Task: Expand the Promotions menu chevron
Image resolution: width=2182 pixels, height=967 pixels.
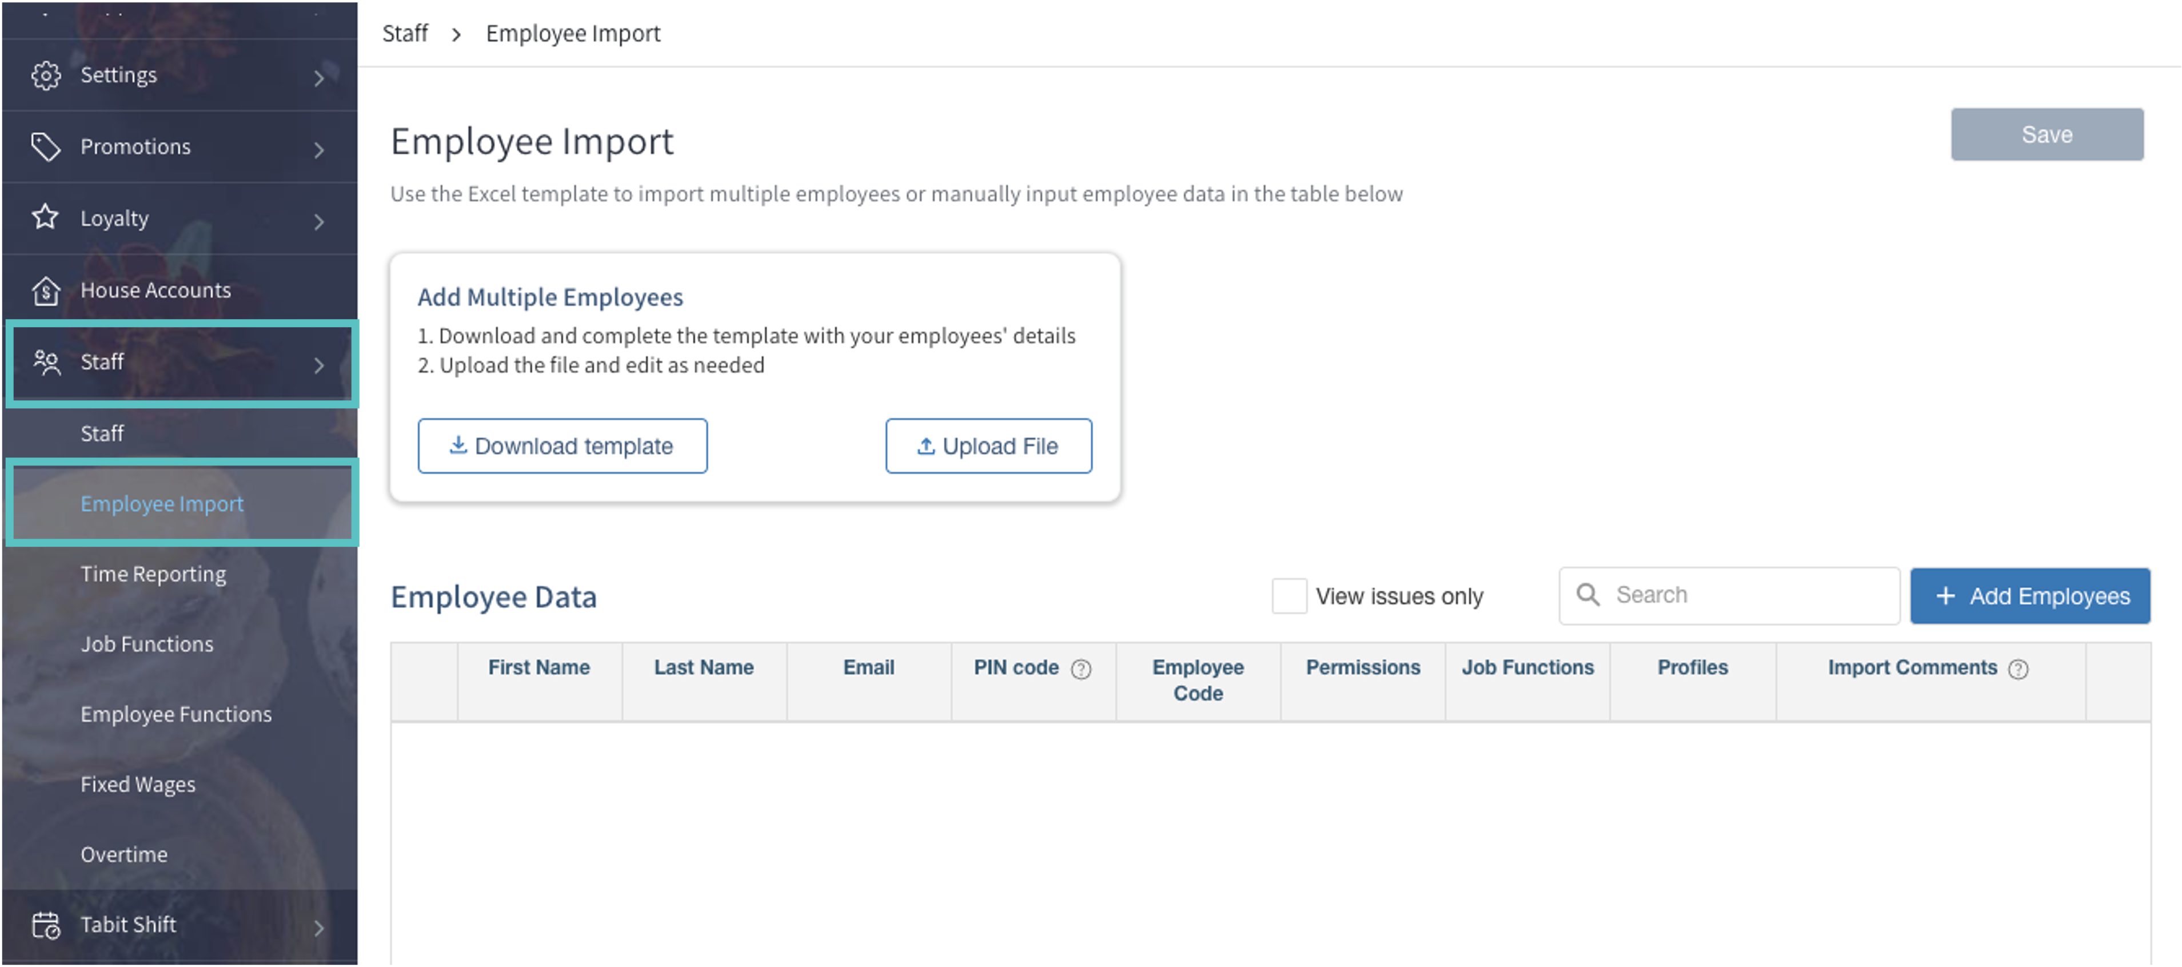Action: coord(320,150)
